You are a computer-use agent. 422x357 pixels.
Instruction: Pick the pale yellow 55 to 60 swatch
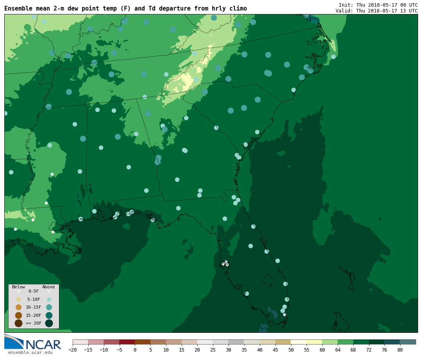tap(314, 342)
